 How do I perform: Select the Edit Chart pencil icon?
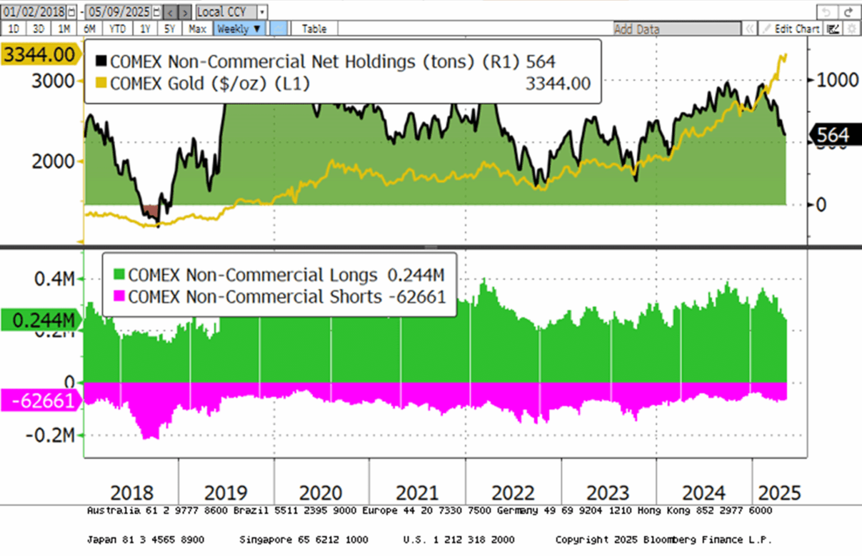coord(768,29)
